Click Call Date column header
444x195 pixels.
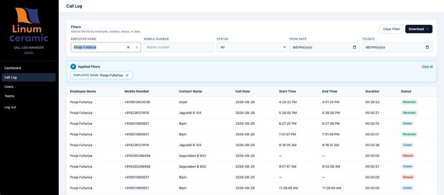[x=243, y=91]
